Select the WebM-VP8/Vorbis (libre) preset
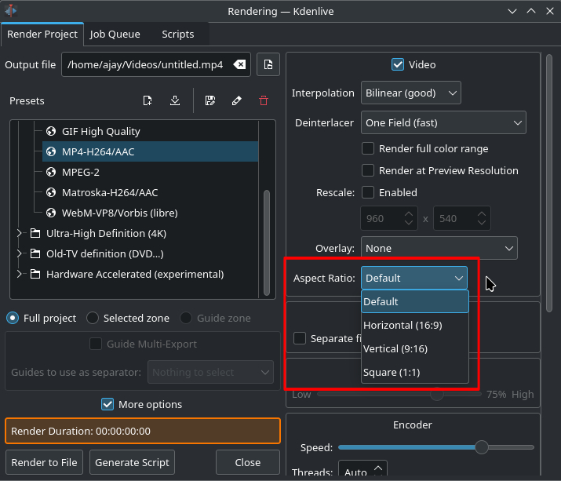 point(151,213)
